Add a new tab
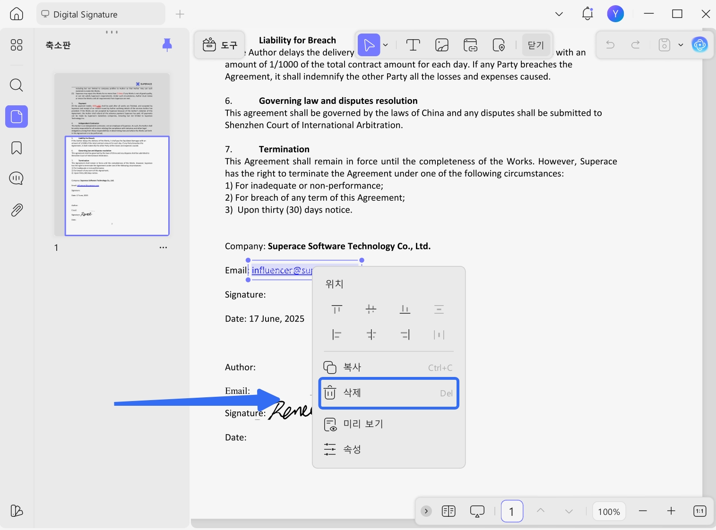Image resolution: width=716 pixels, height=530 pixels. 180,14
